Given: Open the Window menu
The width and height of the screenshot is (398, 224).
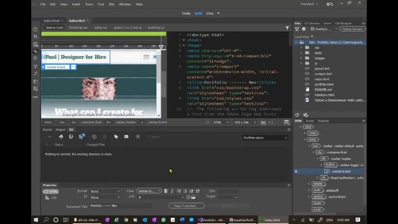Looking at the screenshot, I should pyautogui.click(x=125, y=4).
